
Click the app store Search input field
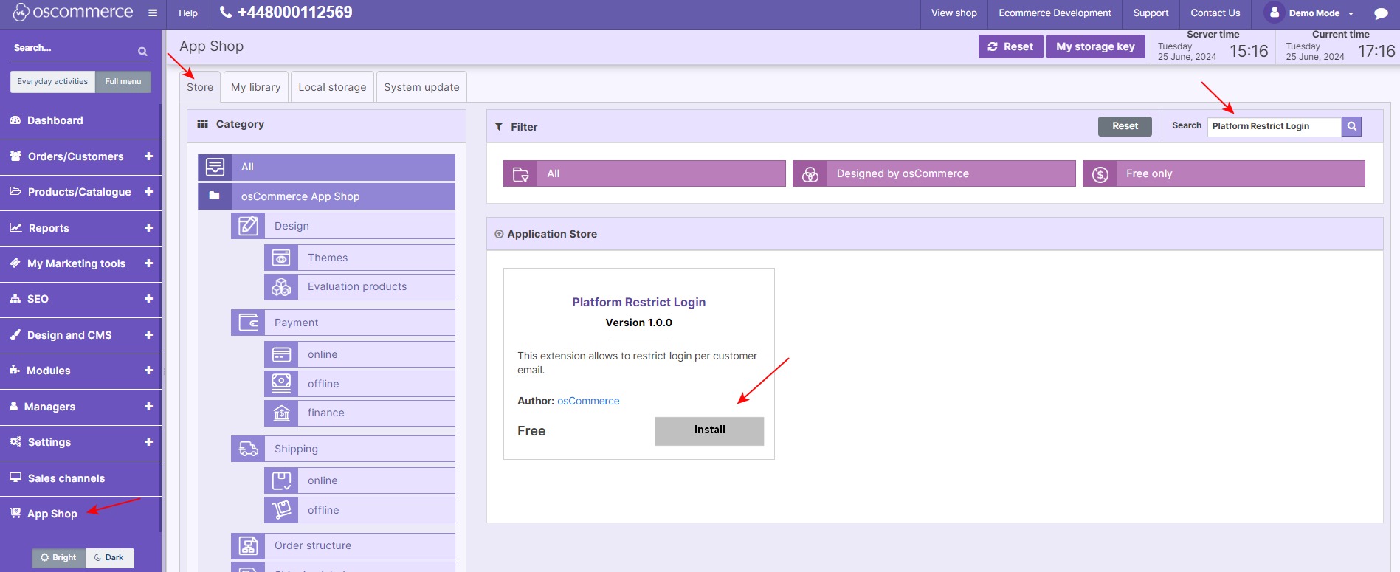coord(1274,126)
